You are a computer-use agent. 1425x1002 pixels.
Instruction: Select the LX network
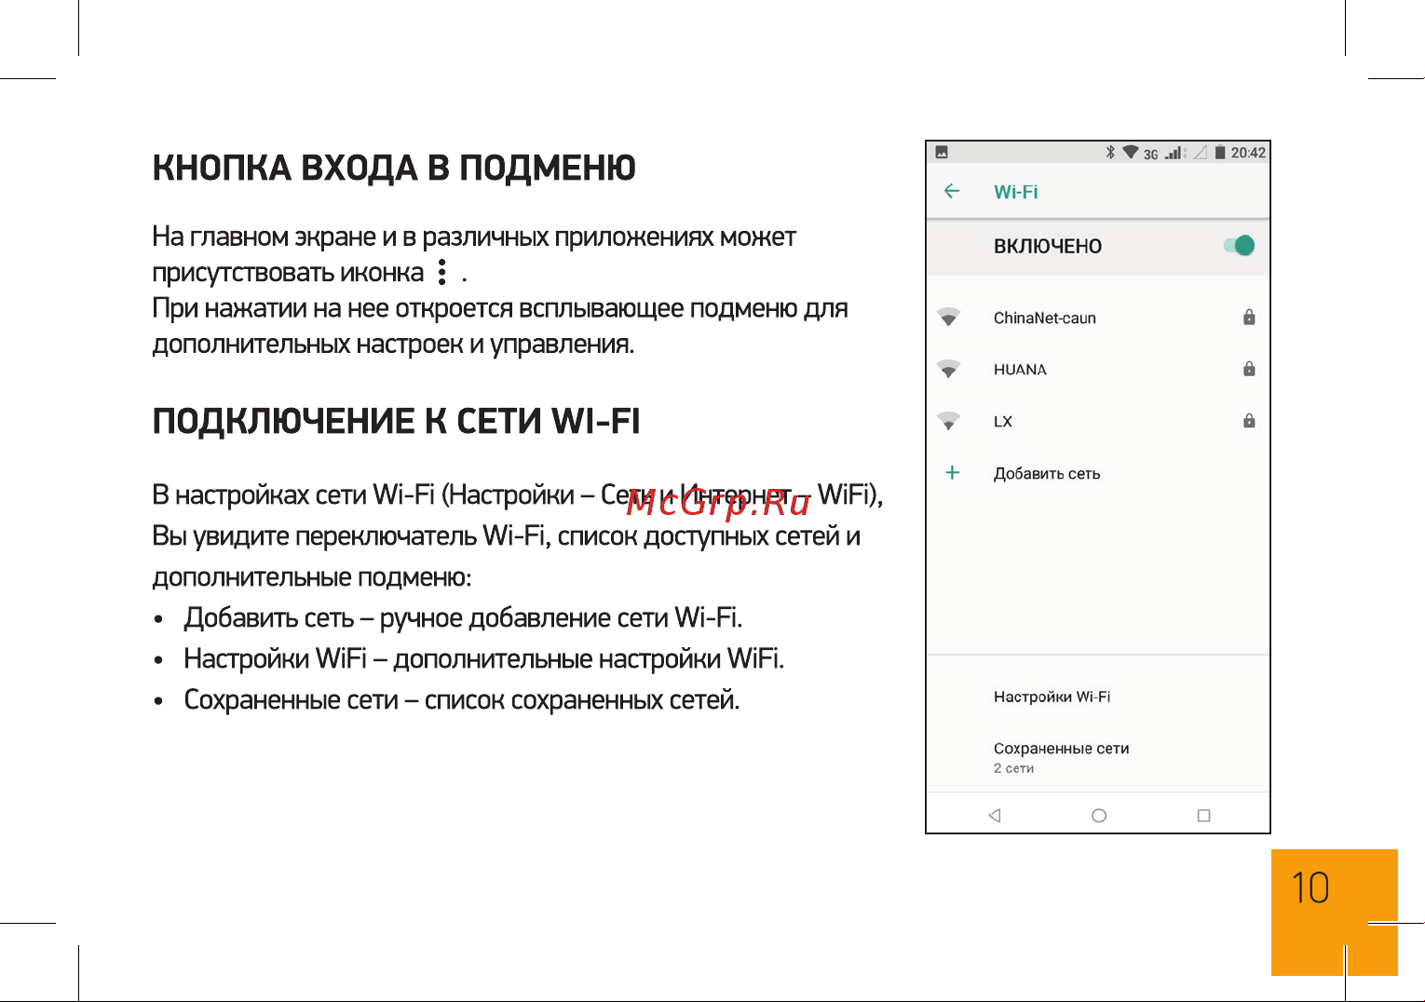[1099, 421]
